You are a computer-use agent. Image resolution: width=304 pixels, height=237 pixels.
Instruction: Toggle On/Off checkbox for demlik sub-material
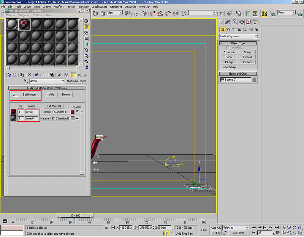pyautogui.click(x=77, y=112)
